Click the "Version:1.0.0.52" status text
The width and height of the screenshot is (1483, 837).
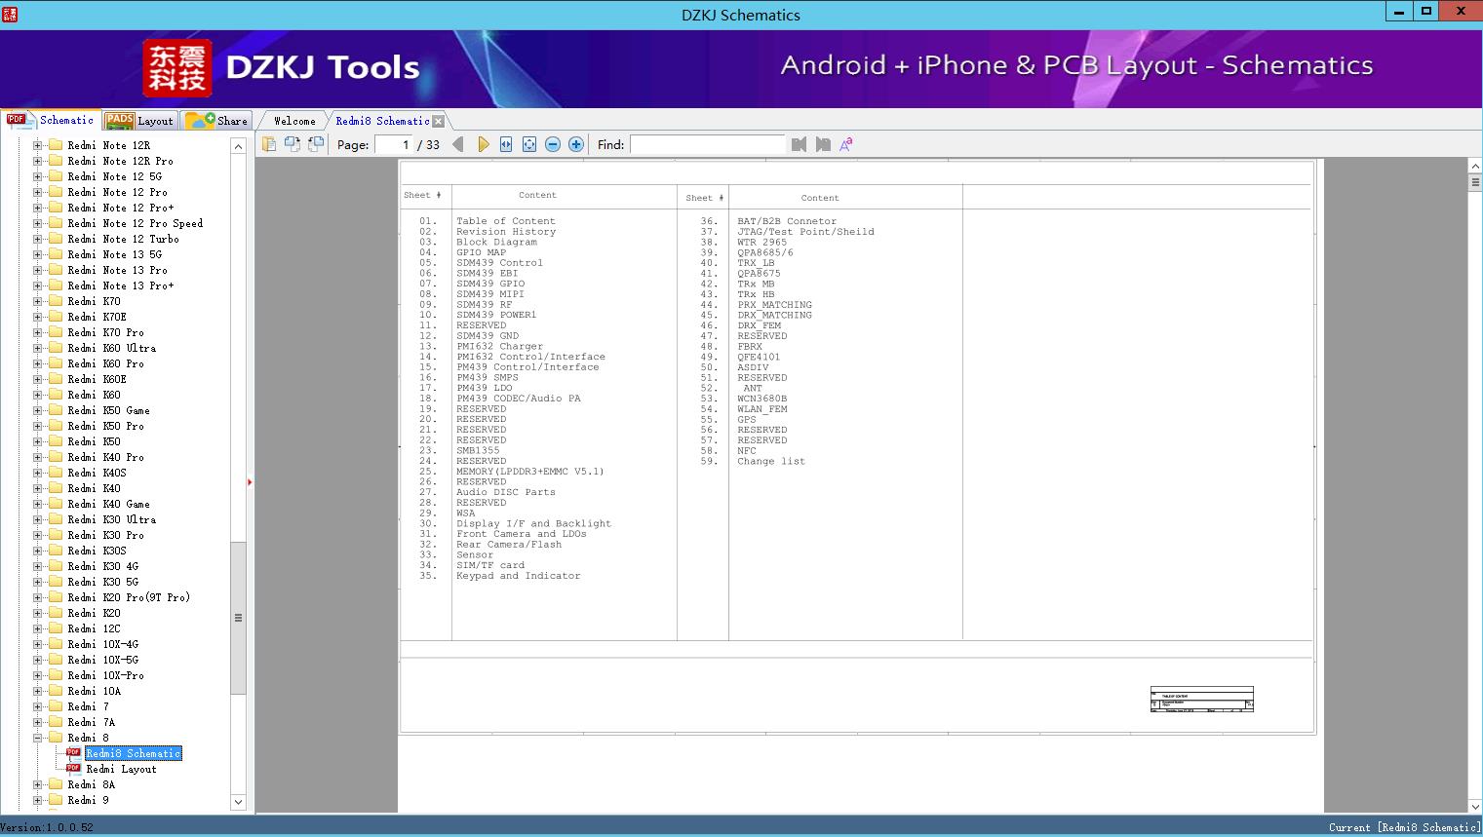47,827
